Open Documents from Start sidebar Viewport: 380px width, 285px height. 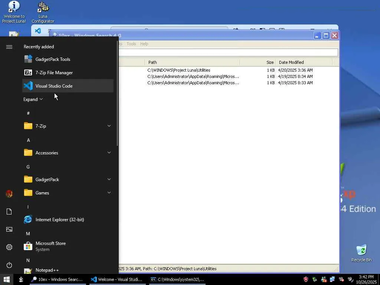[9, 212]
